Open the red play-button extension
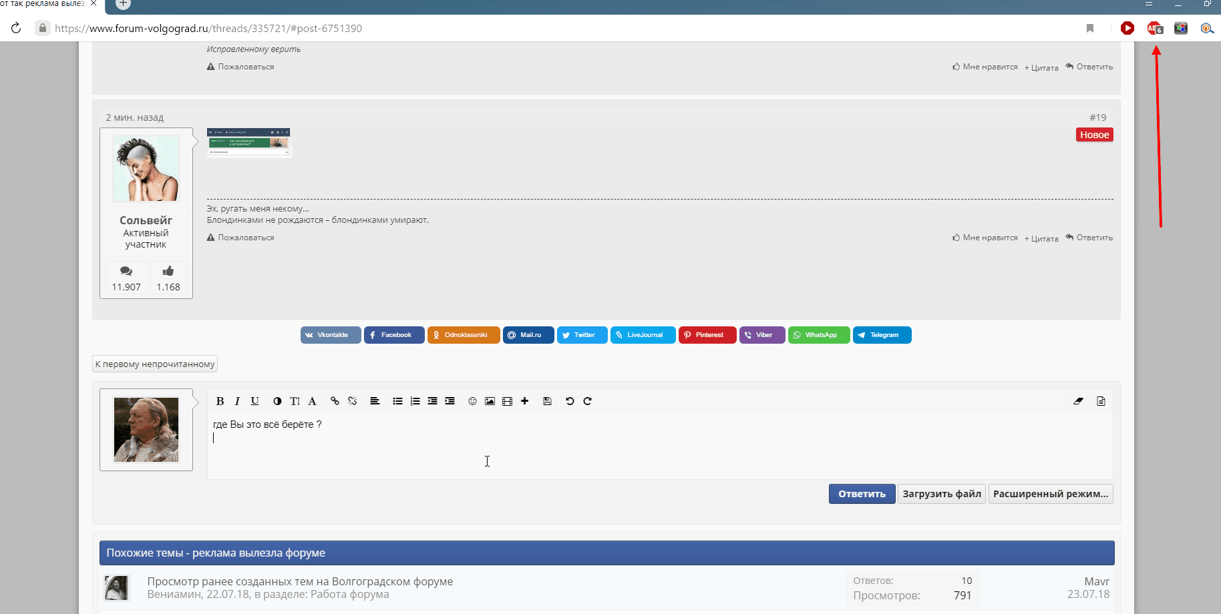Screen dimensions: 1221x614 [1127, 28]
